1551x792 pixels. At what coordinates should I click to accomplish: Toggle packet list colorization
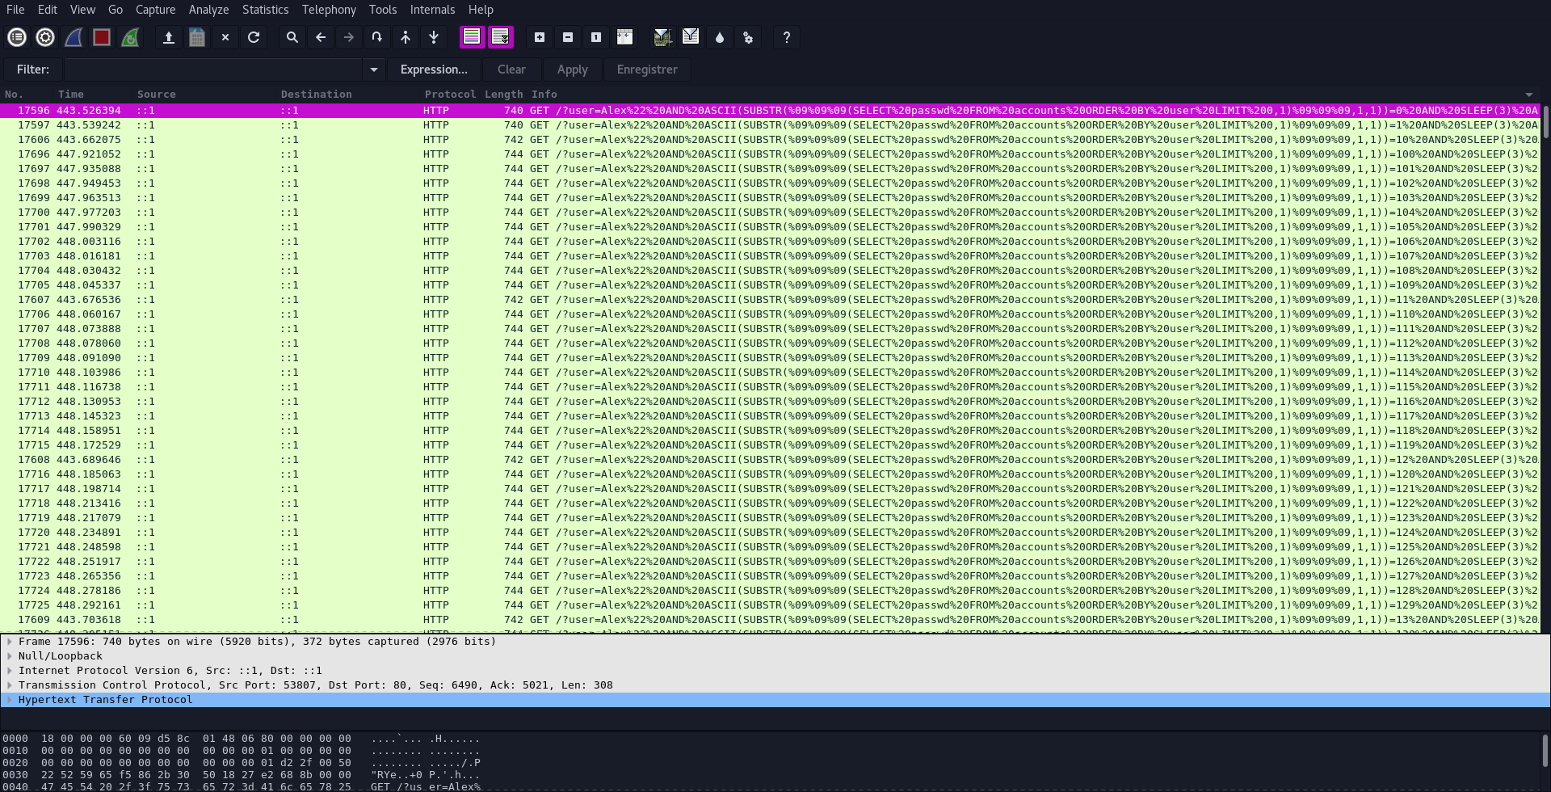(471, 37)
